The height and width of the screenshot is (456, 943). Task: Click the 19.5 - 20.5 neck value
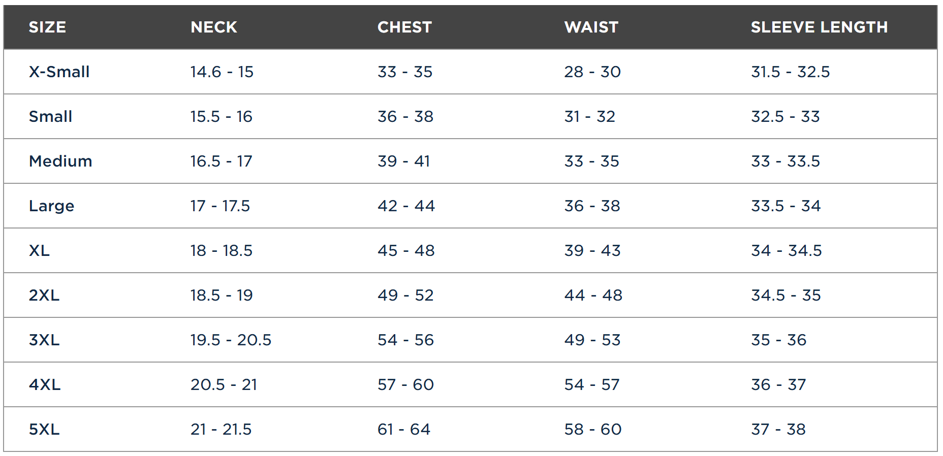231,340
